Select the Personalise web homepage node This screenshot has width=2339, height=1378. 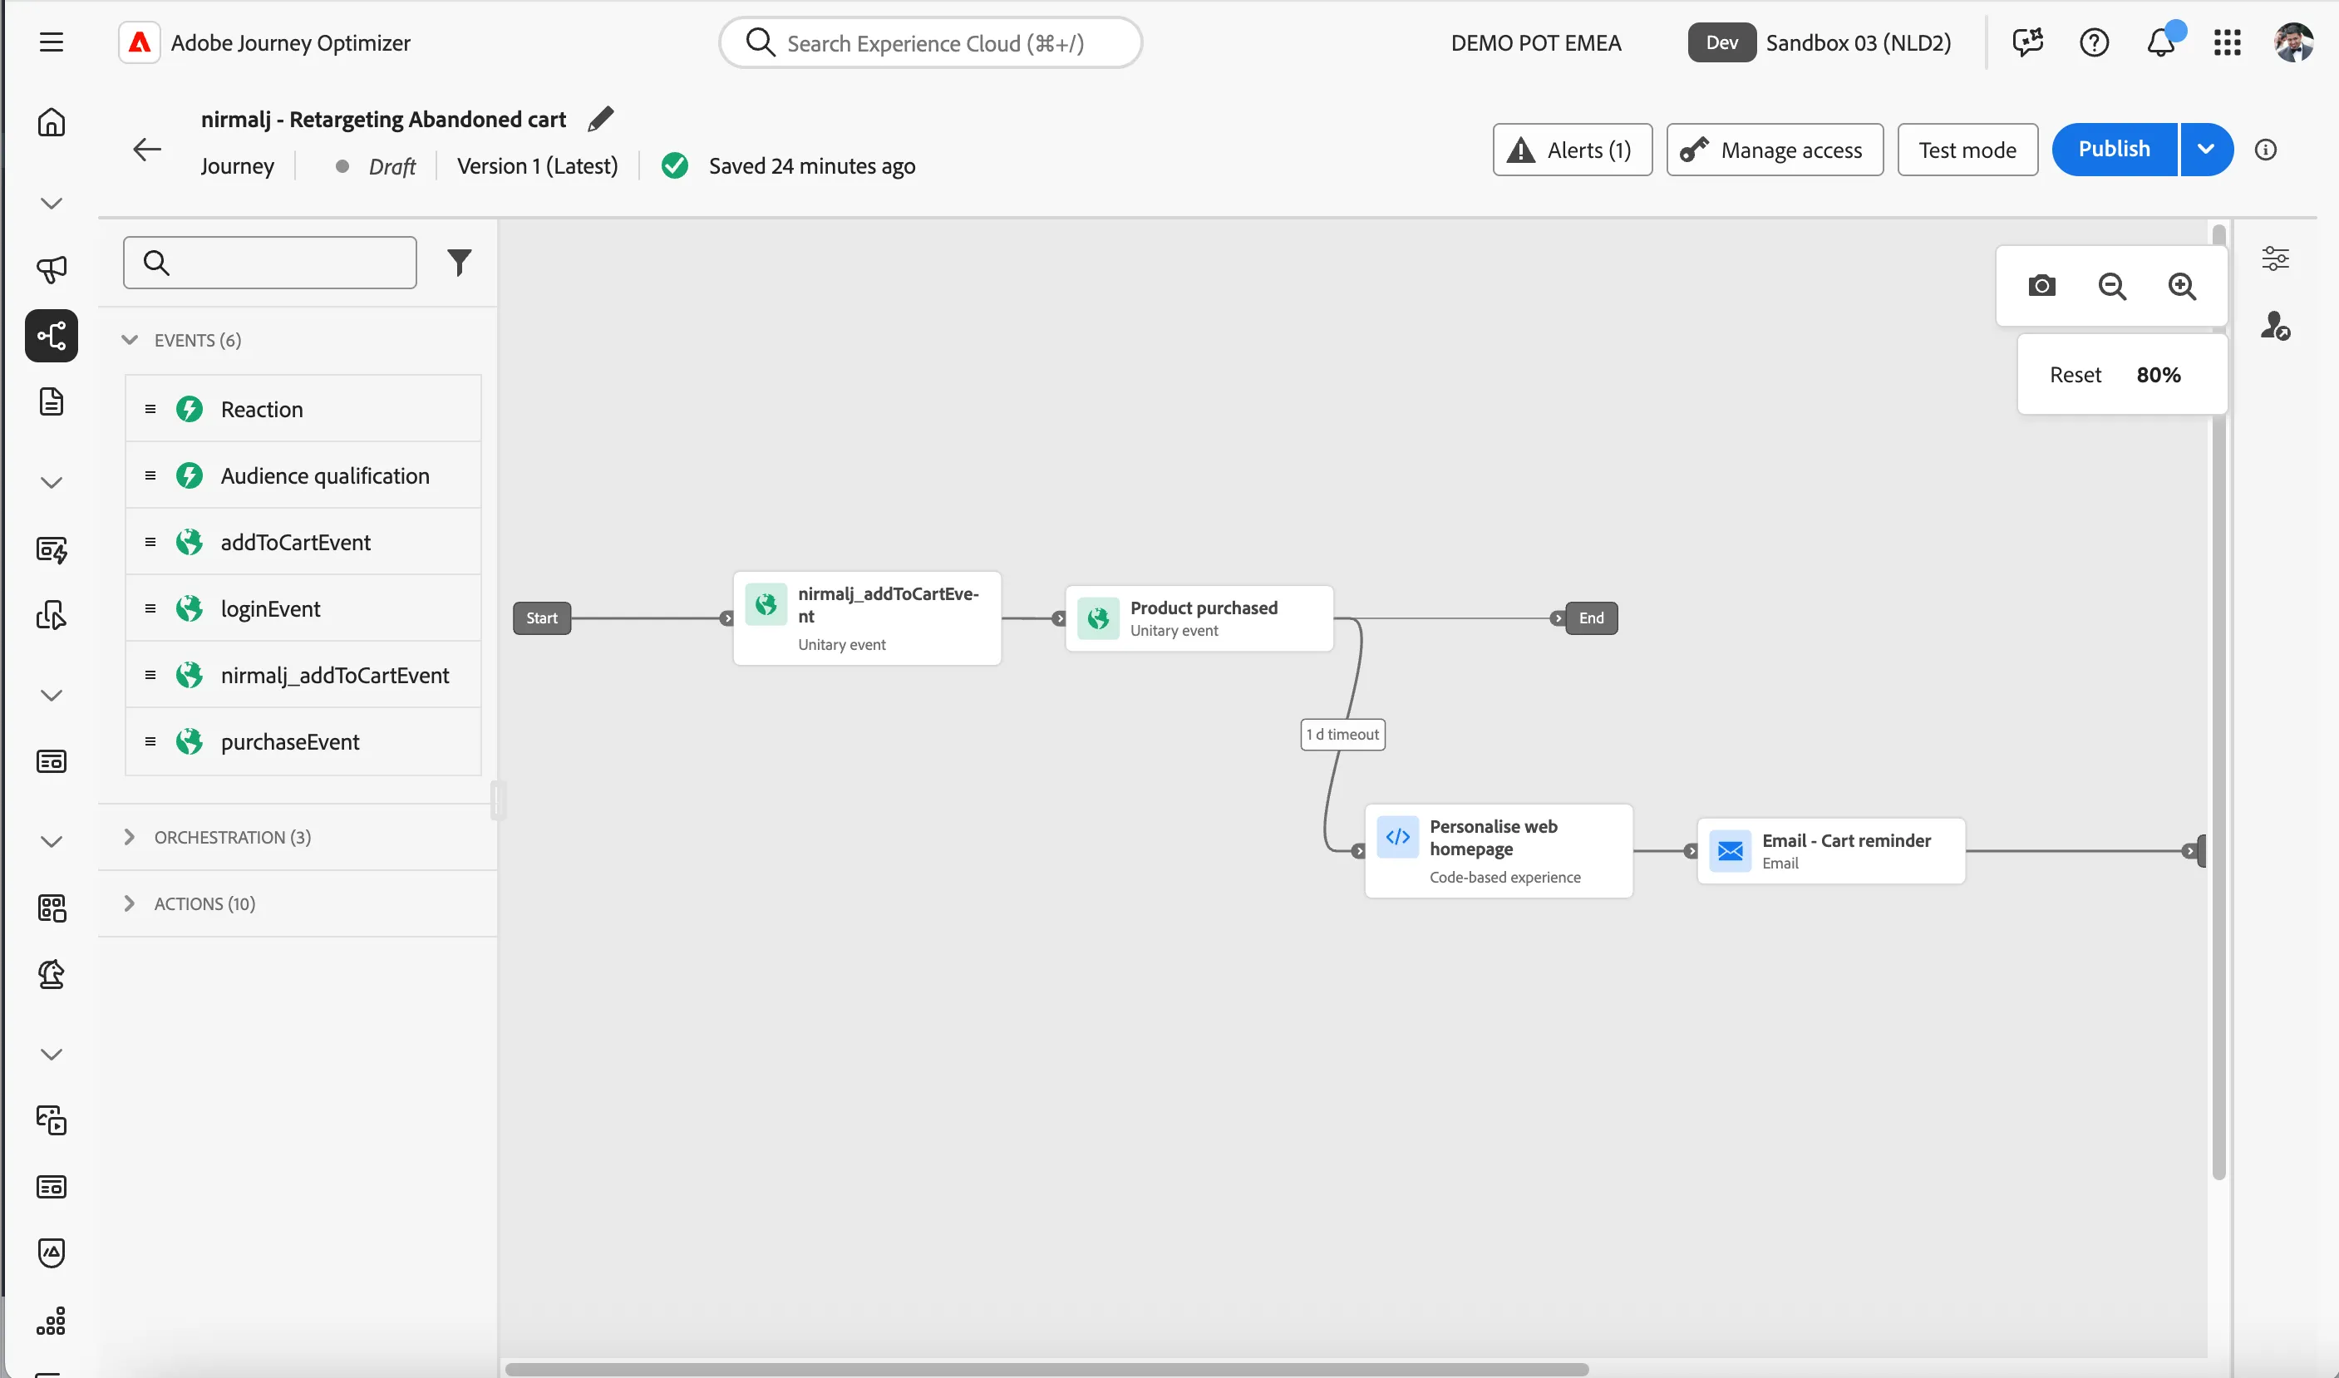pos(1499,850)
